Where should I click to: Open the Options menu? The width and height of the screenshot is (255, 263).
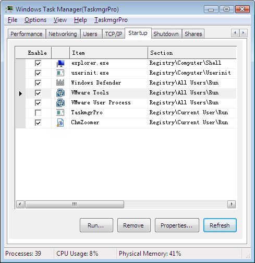pos(35,20)
